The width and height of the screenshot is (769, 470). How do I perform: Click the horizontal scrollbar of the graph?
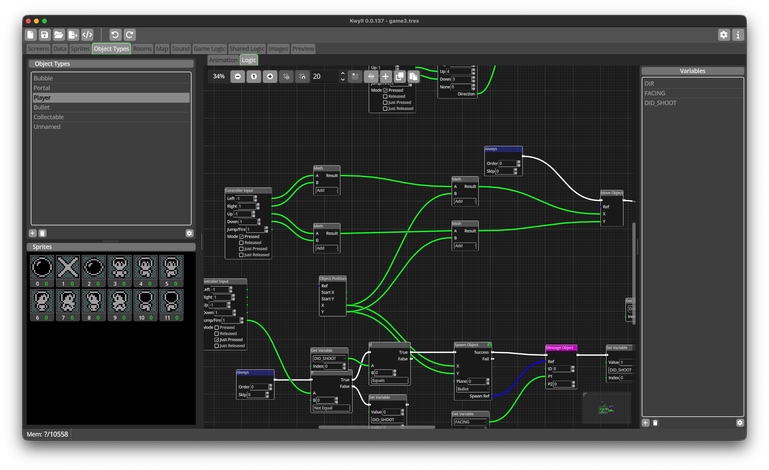[x=376, y=427]
